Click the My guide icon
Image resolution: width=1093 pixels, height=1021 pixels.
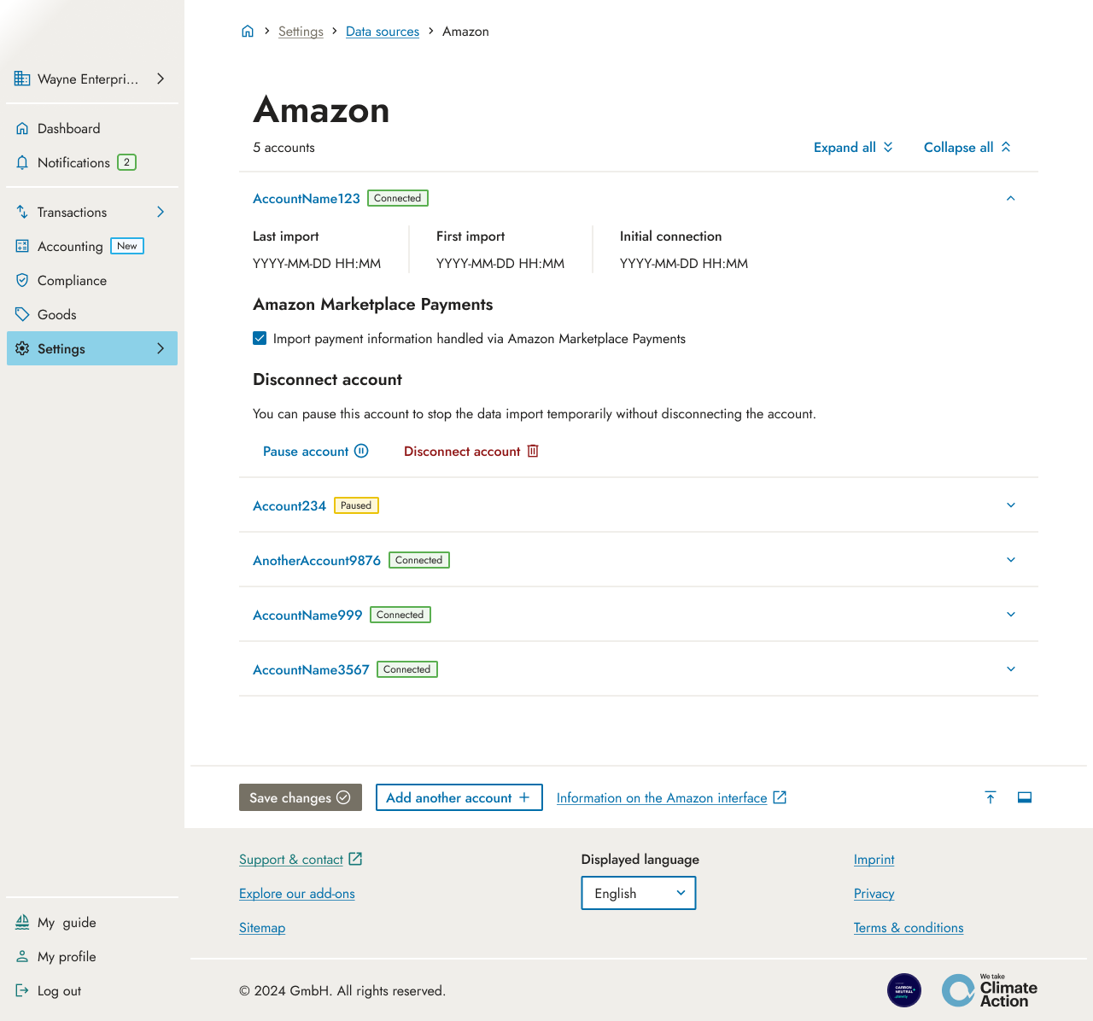22,922
